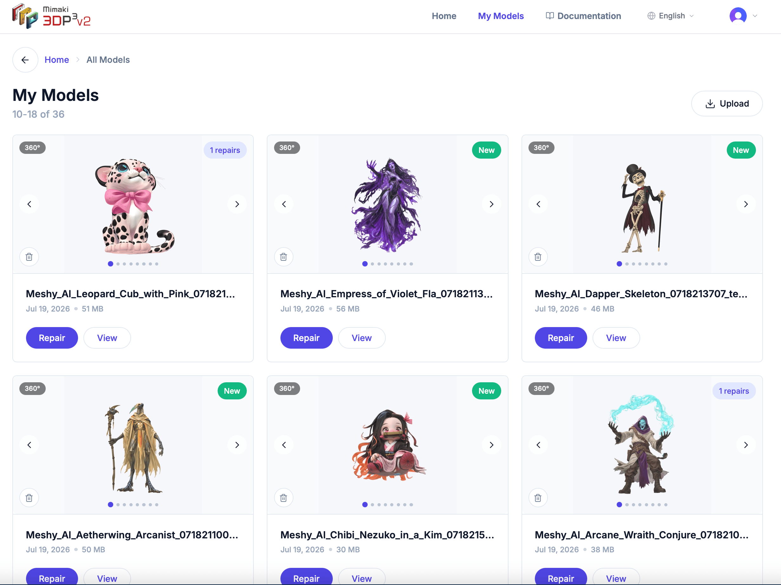Delete the Leopard Cub model

tap(29, 257)
